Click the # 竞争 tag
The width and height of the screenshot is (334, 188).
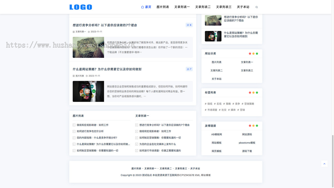[x=236, y=104]
